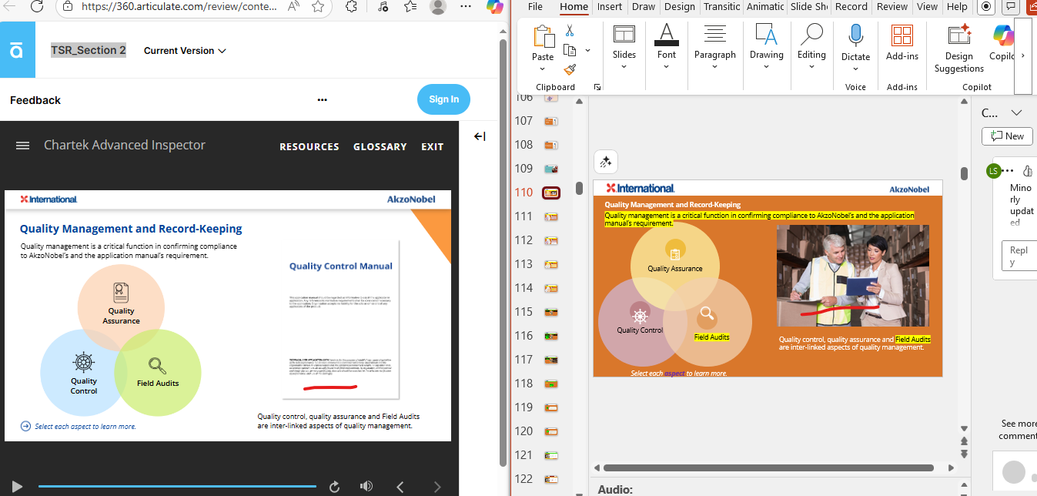Click the Sign In button

point(443,99)
